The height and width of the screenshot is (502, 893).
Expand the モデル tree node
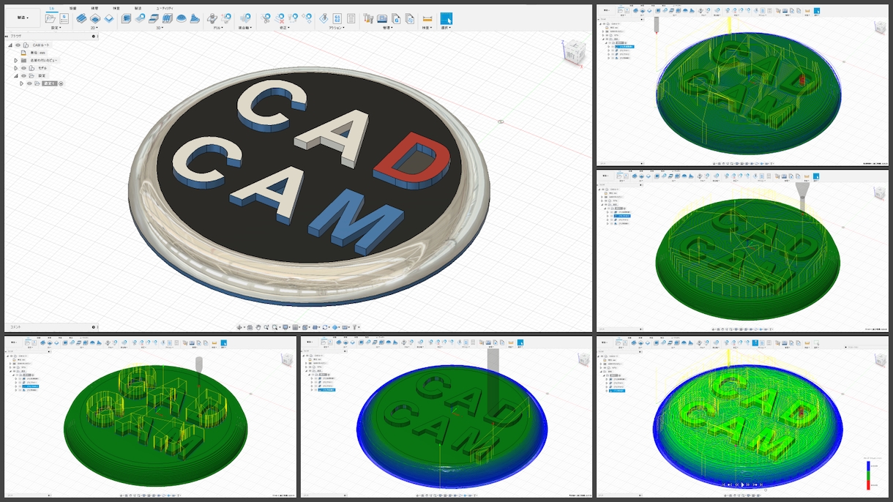(x=15, y=68)
